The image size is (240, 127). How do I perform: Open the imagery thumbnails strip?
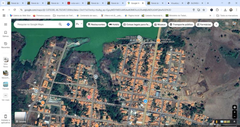click(225, 122)
